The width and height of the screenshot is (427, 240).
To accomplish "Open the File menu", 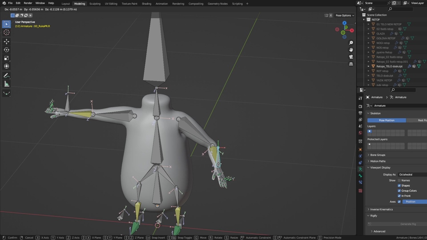I will tap(10, 3).
